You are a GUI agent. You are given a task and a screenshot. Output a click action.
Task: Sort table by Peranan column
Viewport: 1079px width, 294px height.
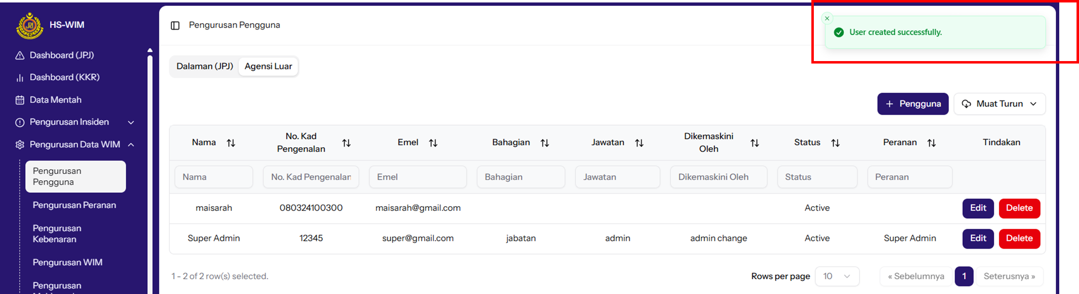click(931, 143)
